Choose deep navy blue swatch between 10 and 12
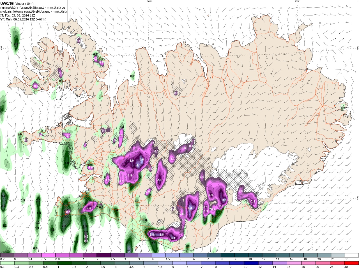 pyautogui.click(x=251, y=263)
